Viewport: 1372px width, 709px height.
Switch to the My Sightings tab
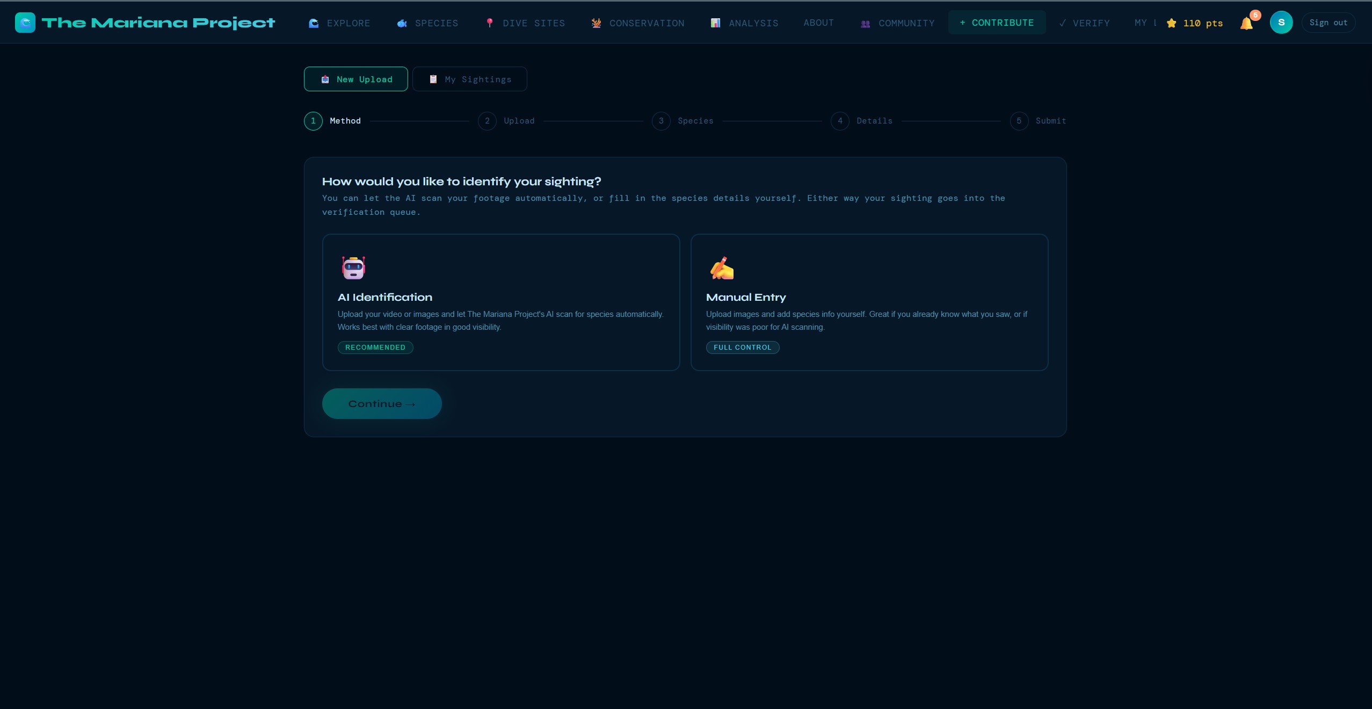[469, 79]
